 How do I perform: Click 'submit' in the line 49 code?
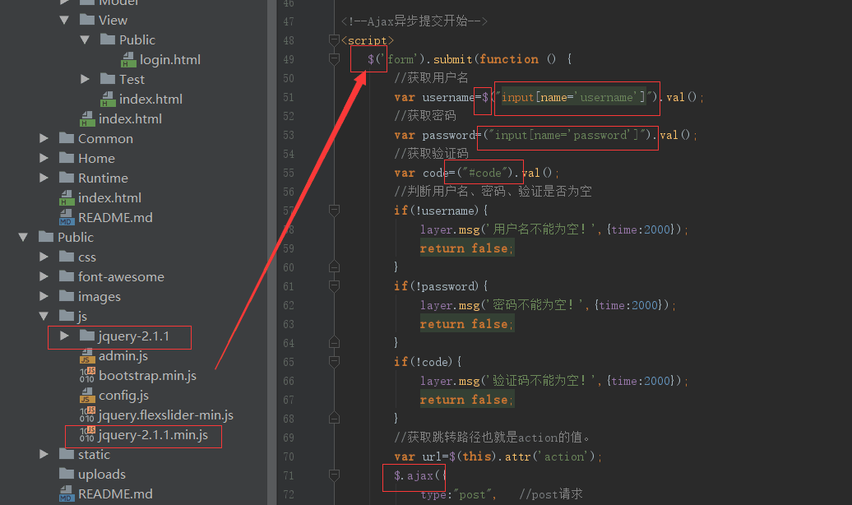click(452, 59)
